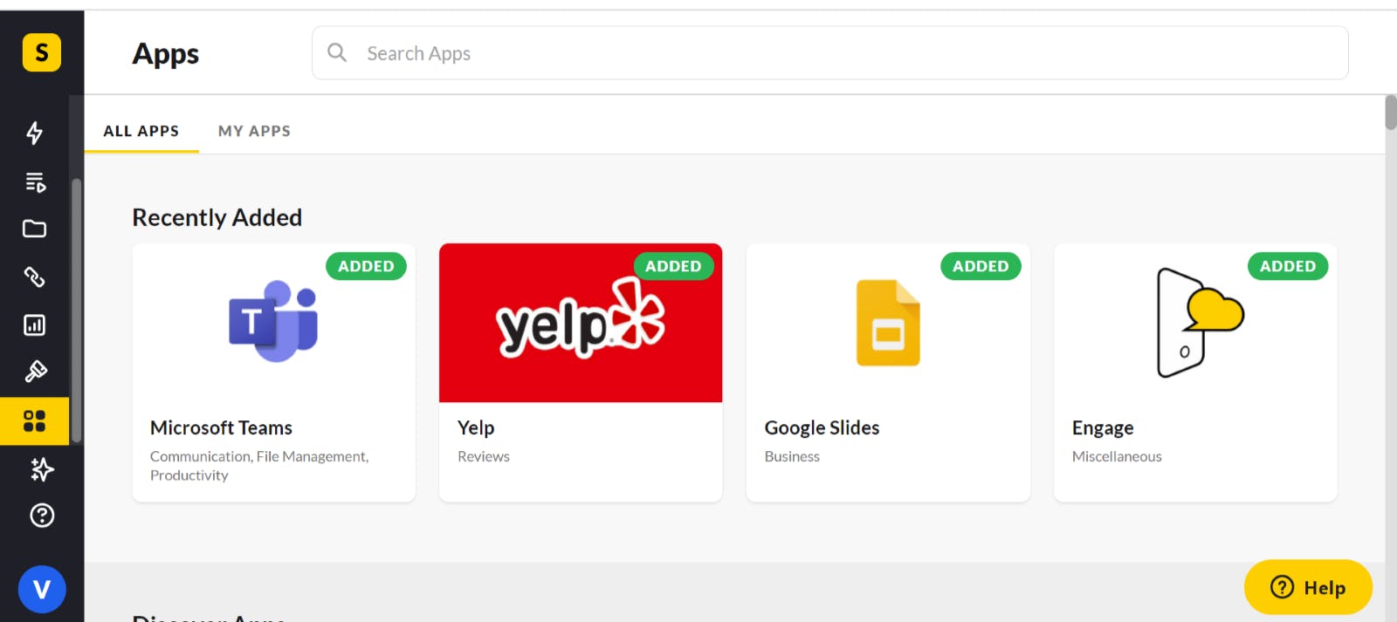
Task: Open the playlist sidebar icon
Action: pos(35,181)
